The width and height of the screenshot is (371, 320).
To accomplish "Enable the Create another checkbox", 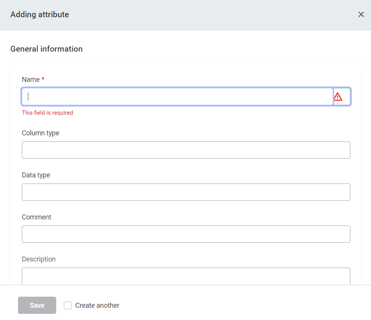I will pyautogui.click(x=68, y=305).
